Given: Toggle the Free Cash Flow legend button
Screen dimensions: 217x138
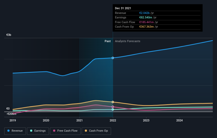Looking at the screenshot, I should click(65, 131).
